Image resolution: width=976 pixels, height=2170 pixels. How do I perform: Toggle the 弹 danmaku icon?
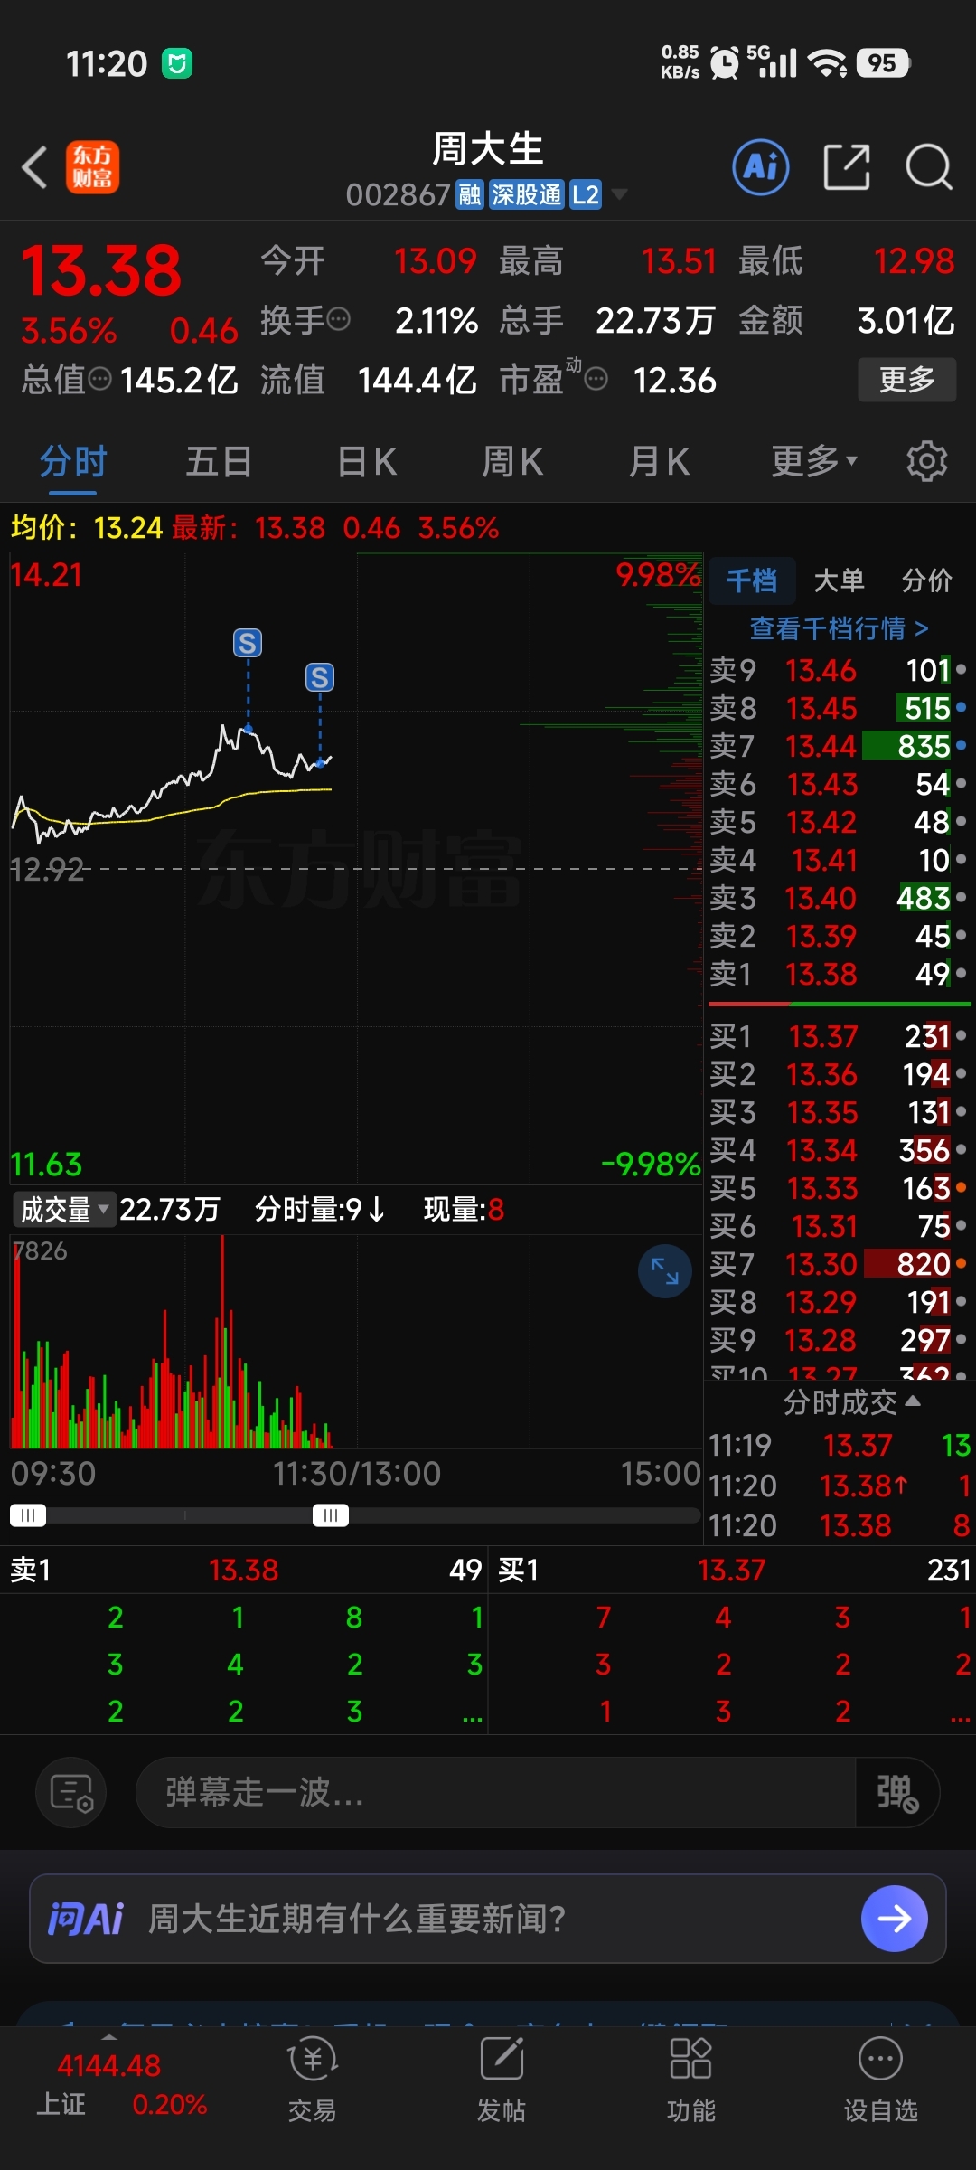pos(897,1793)
